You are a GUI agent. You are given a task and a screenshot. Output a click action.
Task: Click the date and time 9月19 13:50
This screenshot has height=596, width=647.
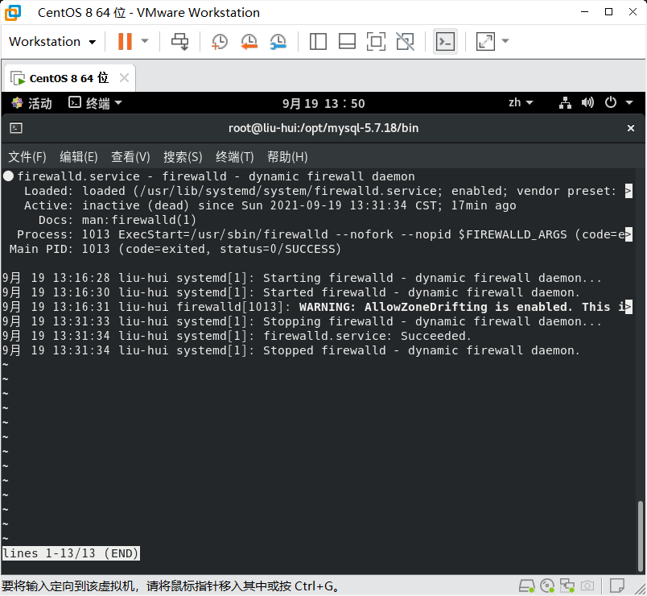click(323, 103)
